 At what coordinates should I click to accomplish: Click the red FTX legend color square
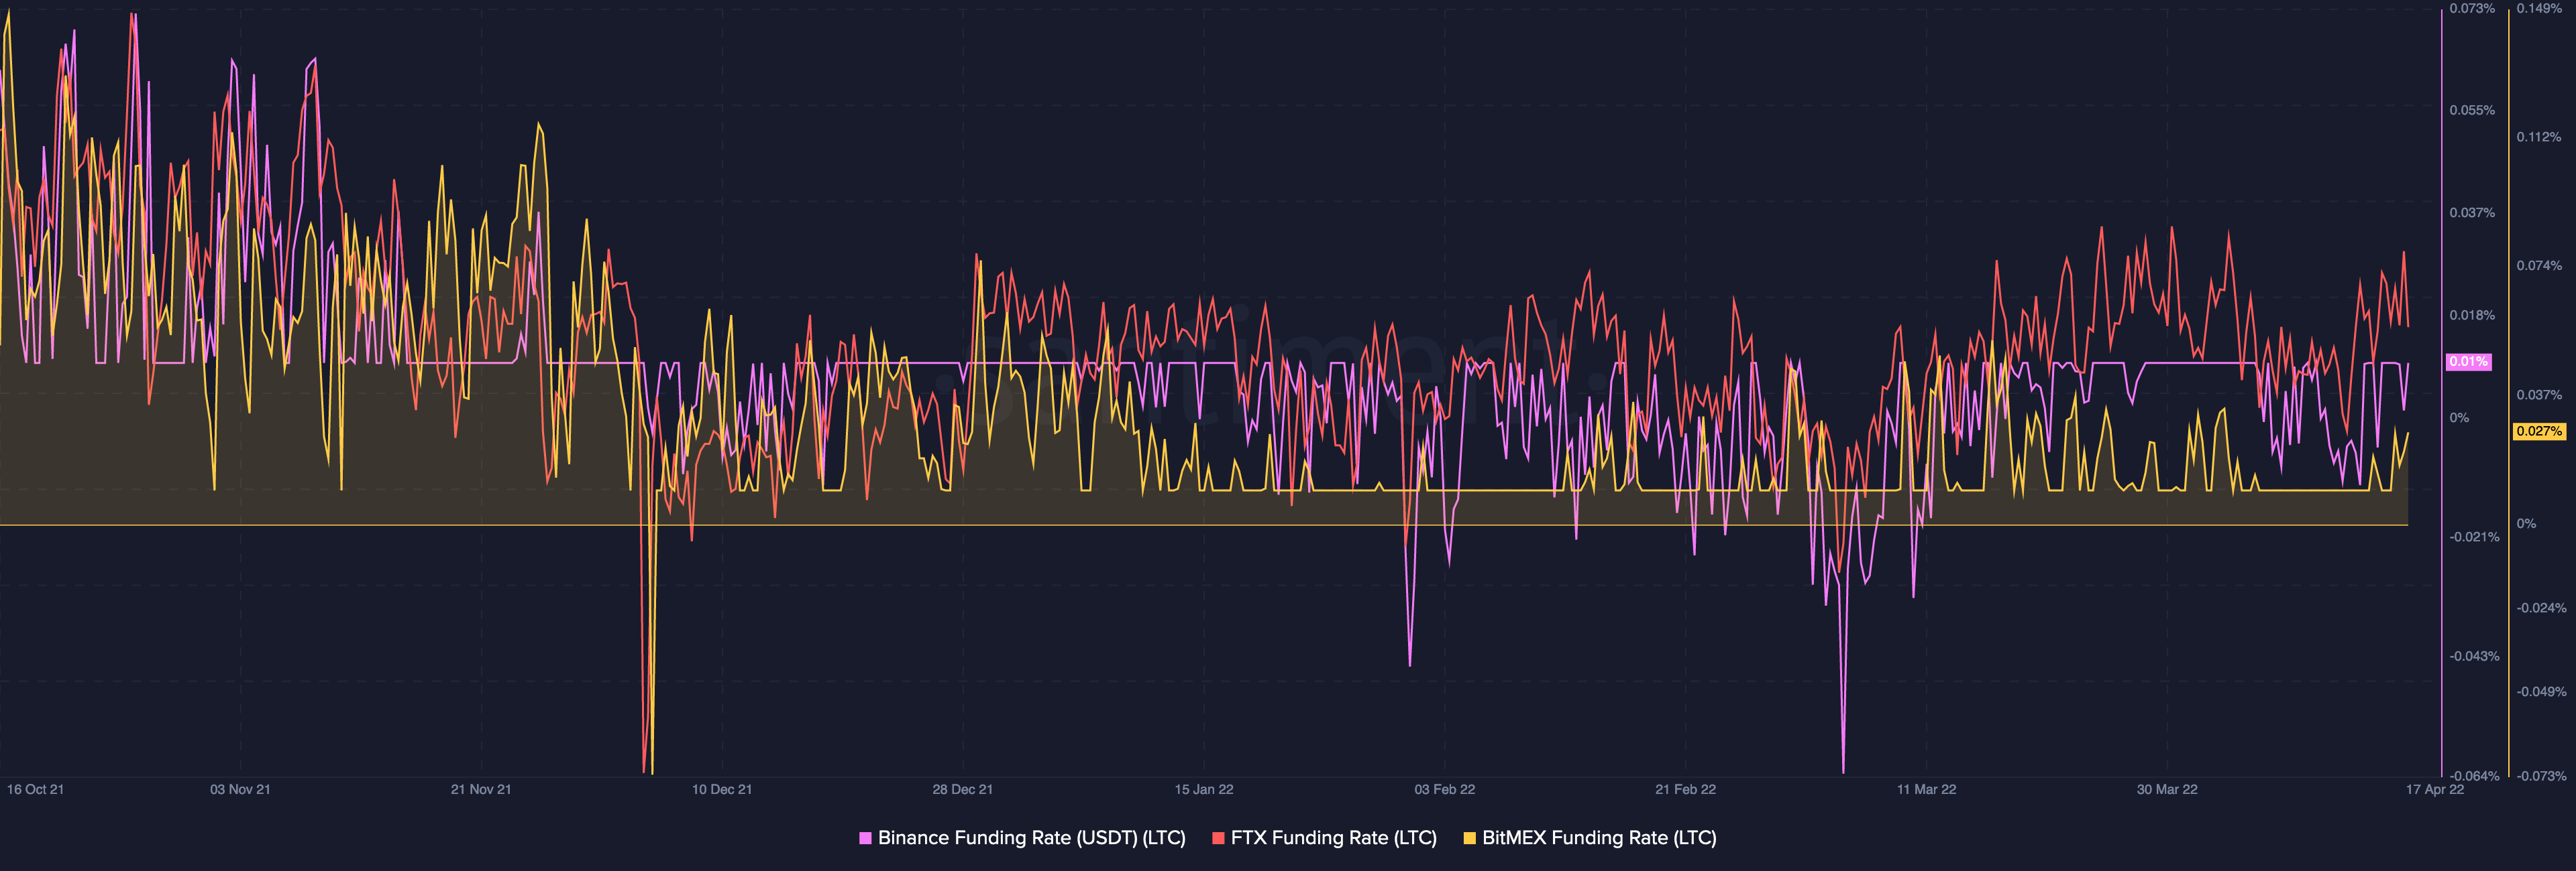[x=1218, y=838]
